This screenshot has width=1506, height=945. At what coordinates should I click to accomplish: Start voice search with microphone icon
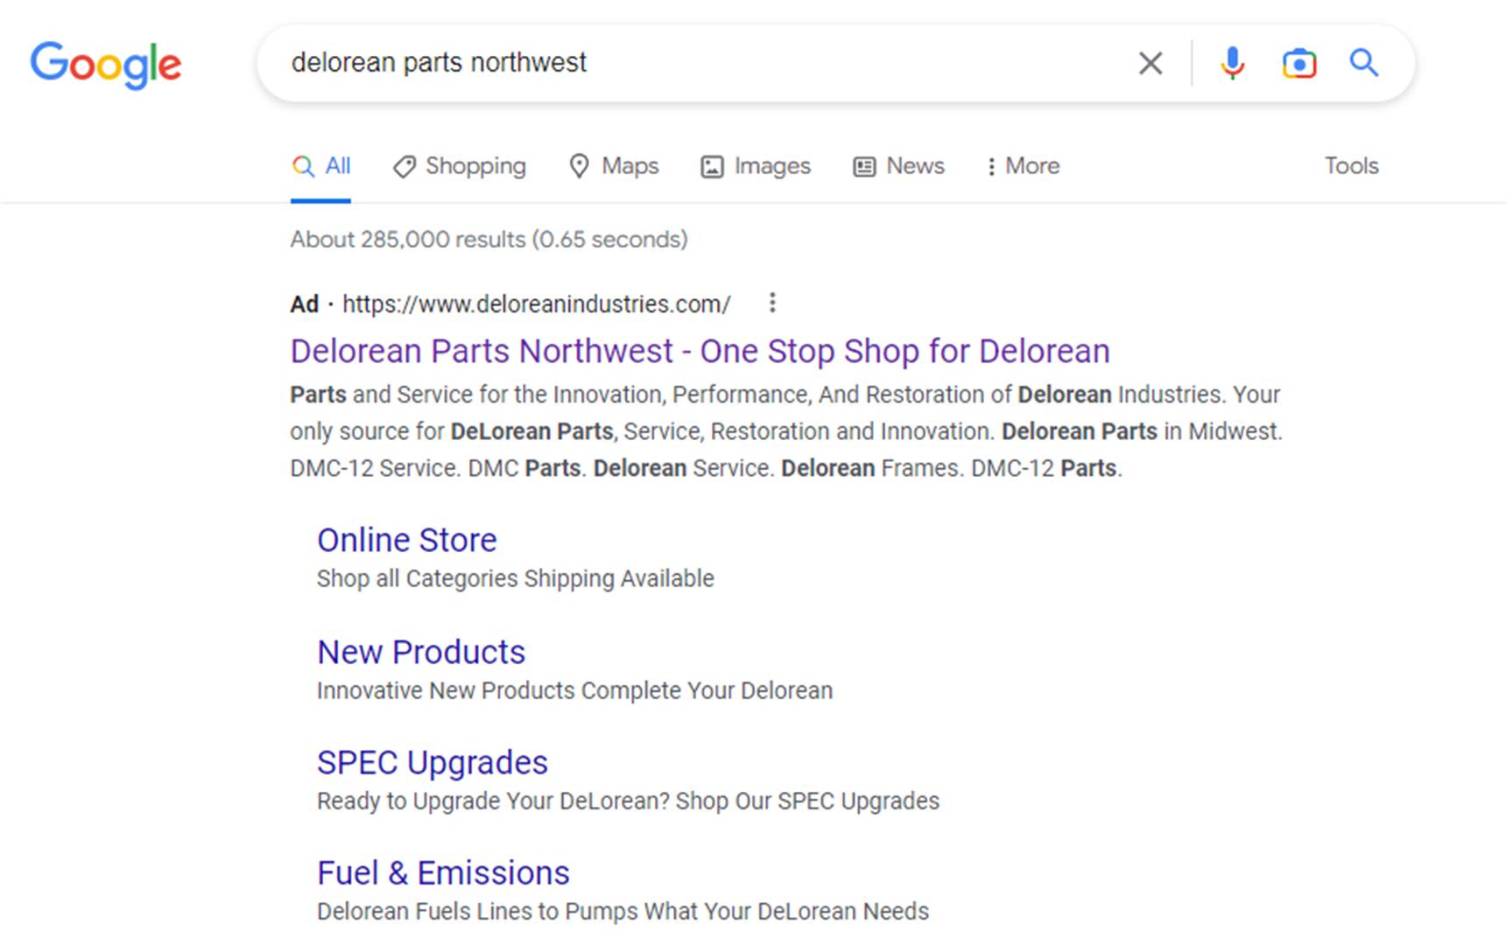click(x=1232, y=63)
